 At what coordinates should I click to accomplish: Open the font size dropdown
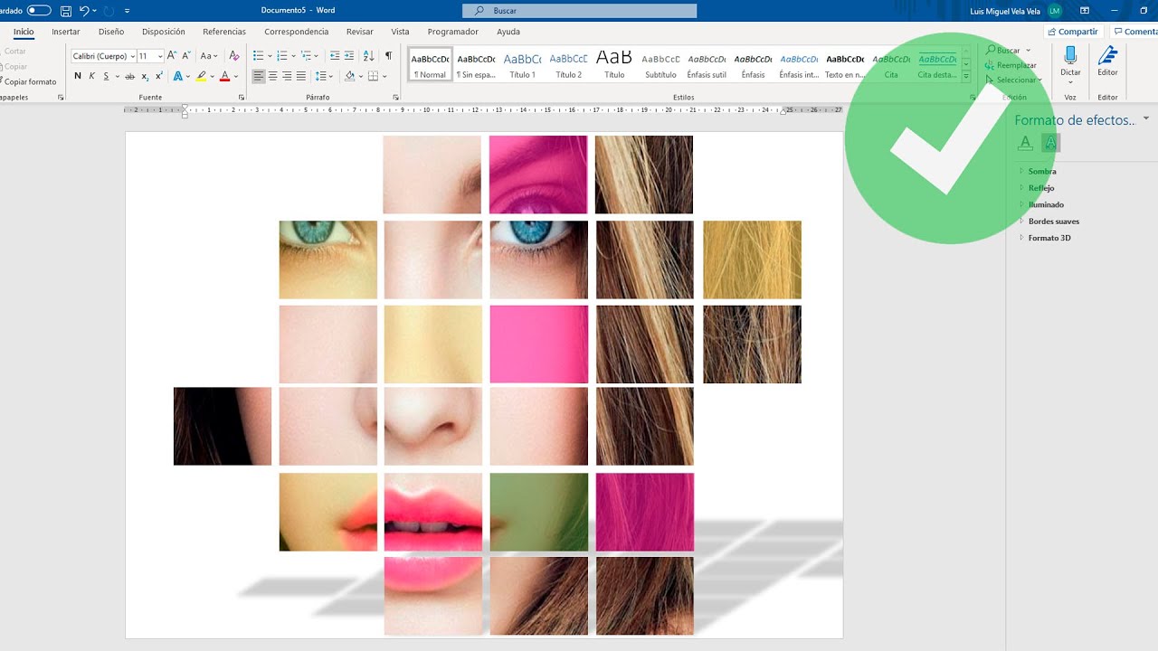click(x=160, y=56)
